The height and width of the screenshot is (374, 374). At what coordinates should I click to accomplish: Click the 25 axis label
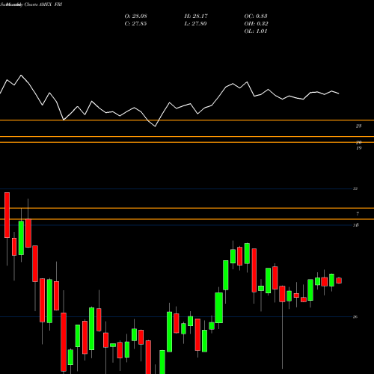(x=358, y=126)
